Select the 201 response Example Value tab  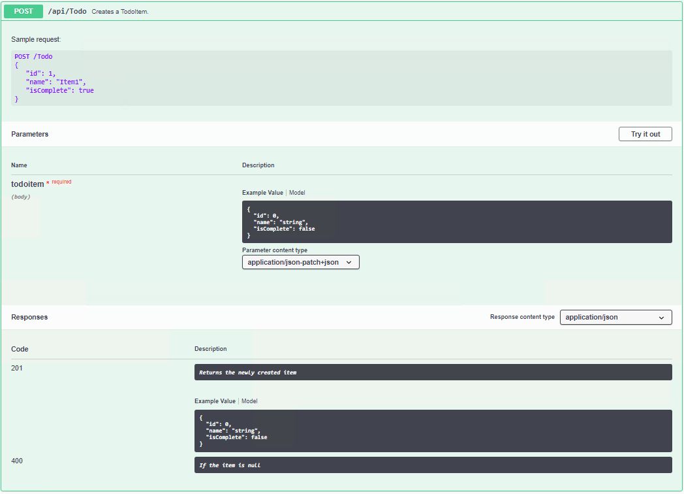(215, 401)
